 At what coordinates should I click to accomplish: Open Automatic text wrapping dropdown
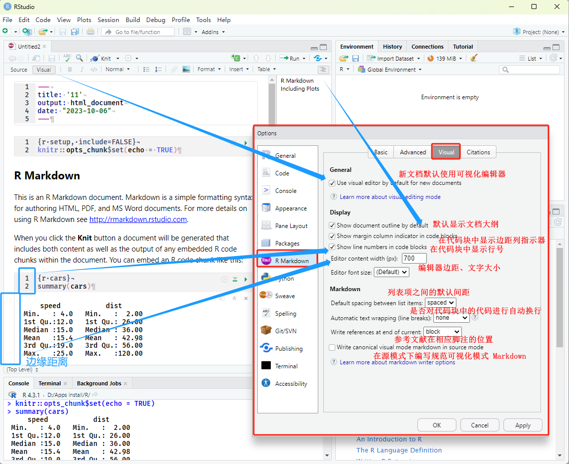452,318
